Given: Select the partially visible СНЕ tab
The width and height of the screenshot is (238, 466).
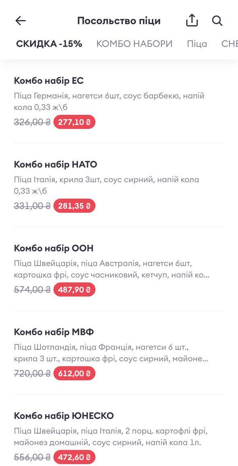Looking at the screenshot, I should point(230,44).
